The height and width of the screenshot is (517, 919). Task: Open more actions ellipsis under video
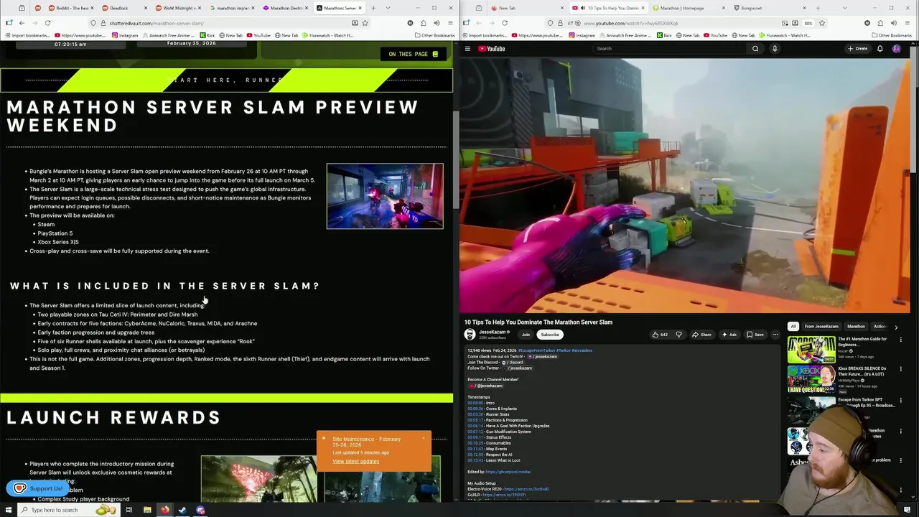click(775, 335)
